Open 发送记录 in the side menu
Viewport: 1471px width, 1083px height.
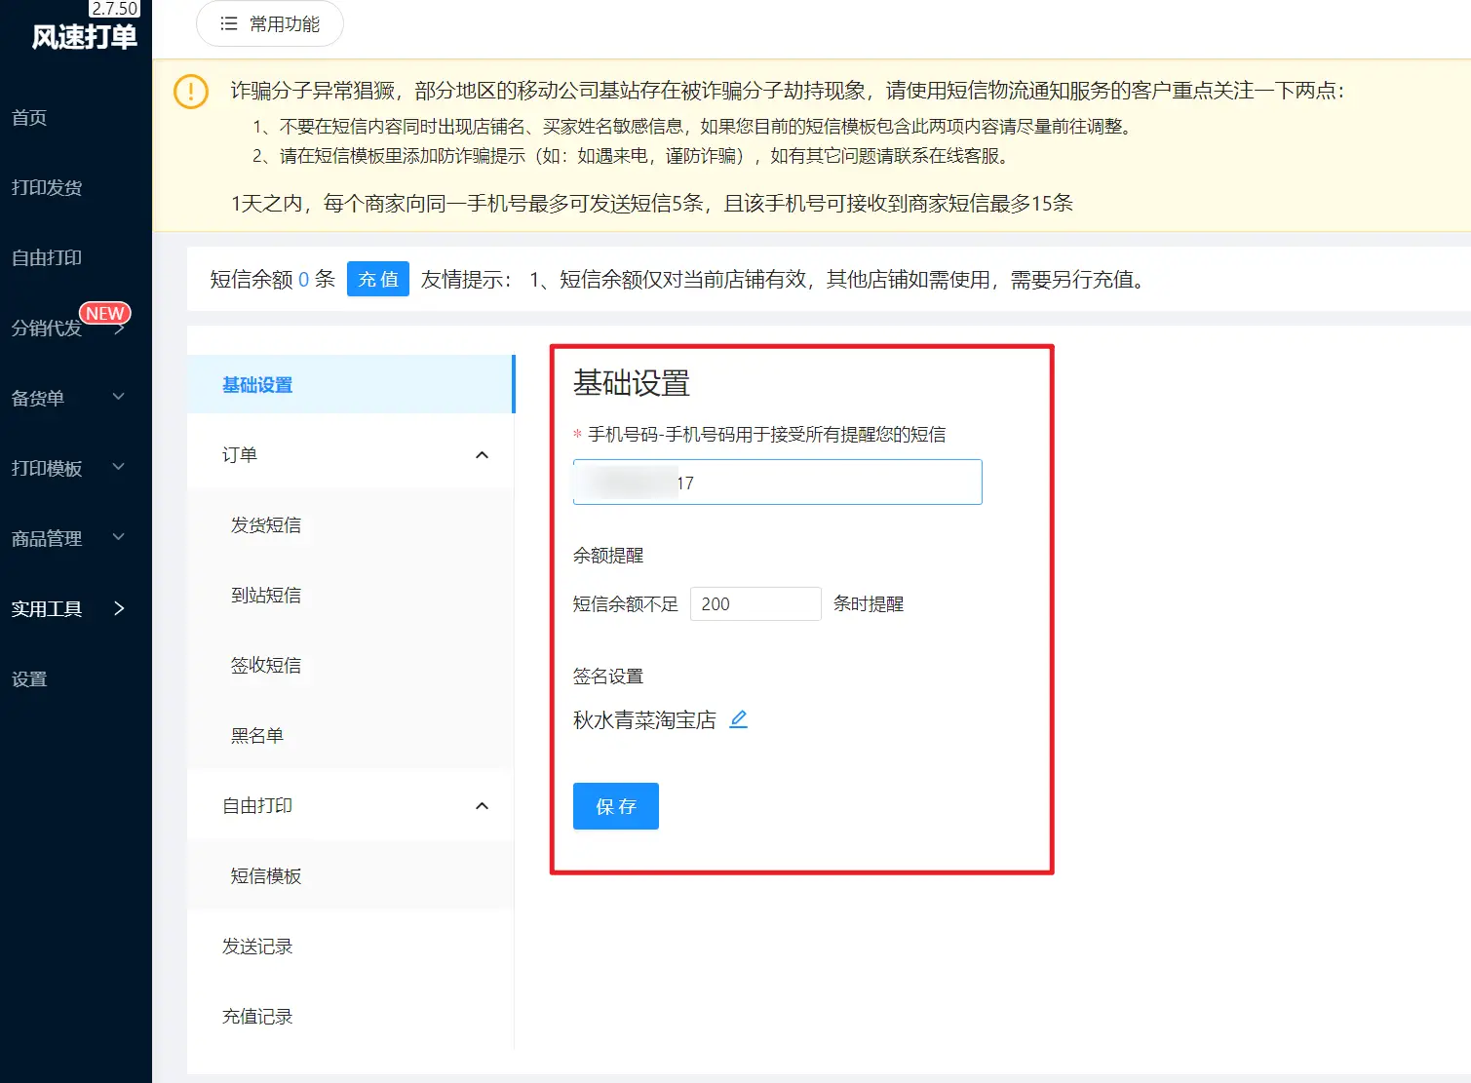(x=257, y=947)
